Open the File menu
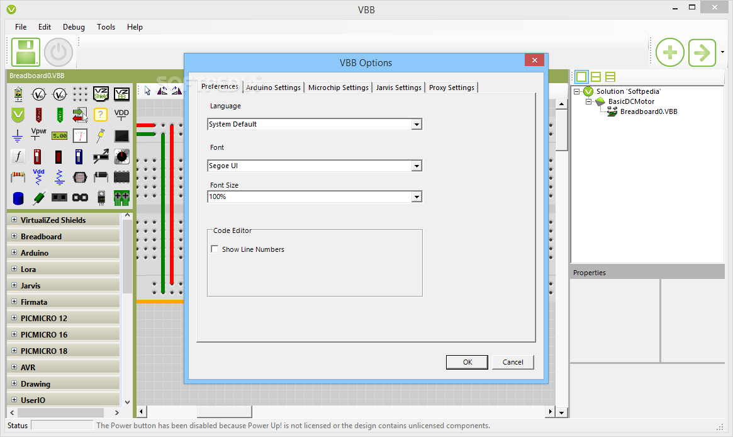The image size is (733, 437). [x=21, y=26]
